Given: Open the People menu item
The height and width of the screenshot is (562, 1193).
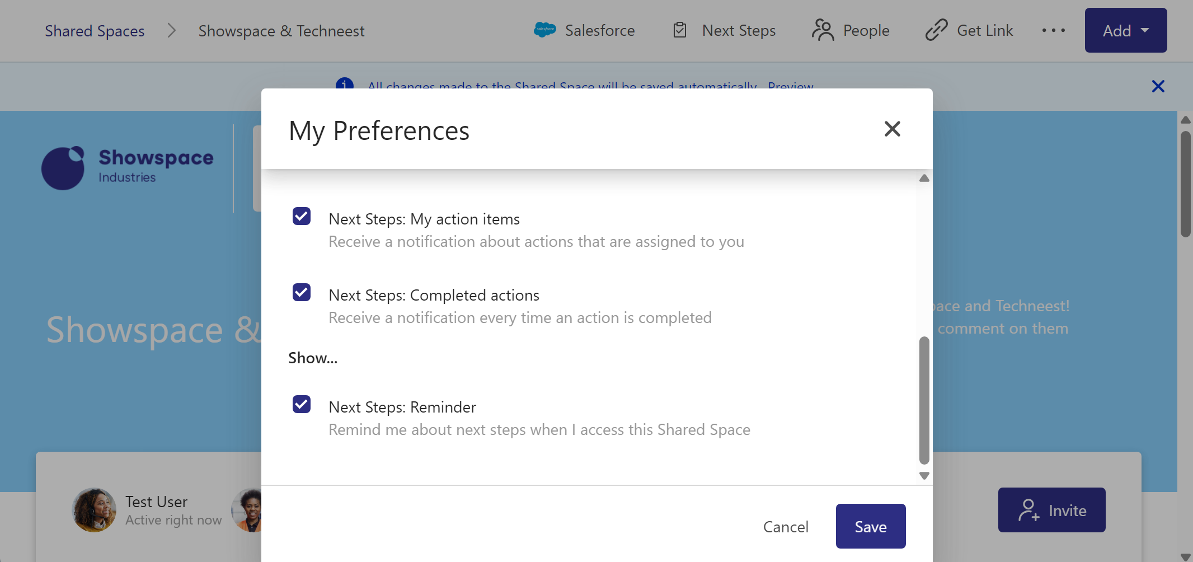Looking at the screenshot, I should [x=851, y=30].
